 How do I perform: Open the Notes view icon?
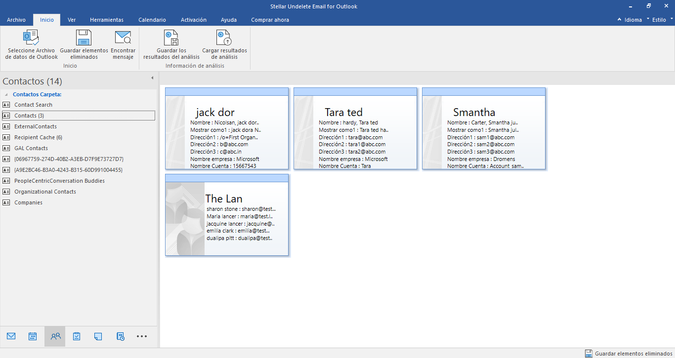coord(98,336)
